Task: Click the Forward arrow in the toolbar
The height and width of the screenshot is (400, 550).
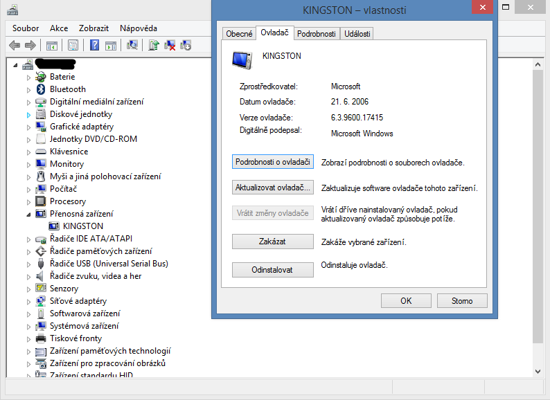Action: click(30, 45)
